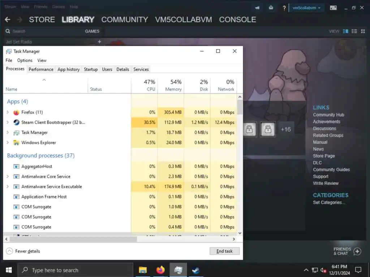Click the Friends & Chat plus icon
Screen dimensions: 370x277
coord(357,251)
